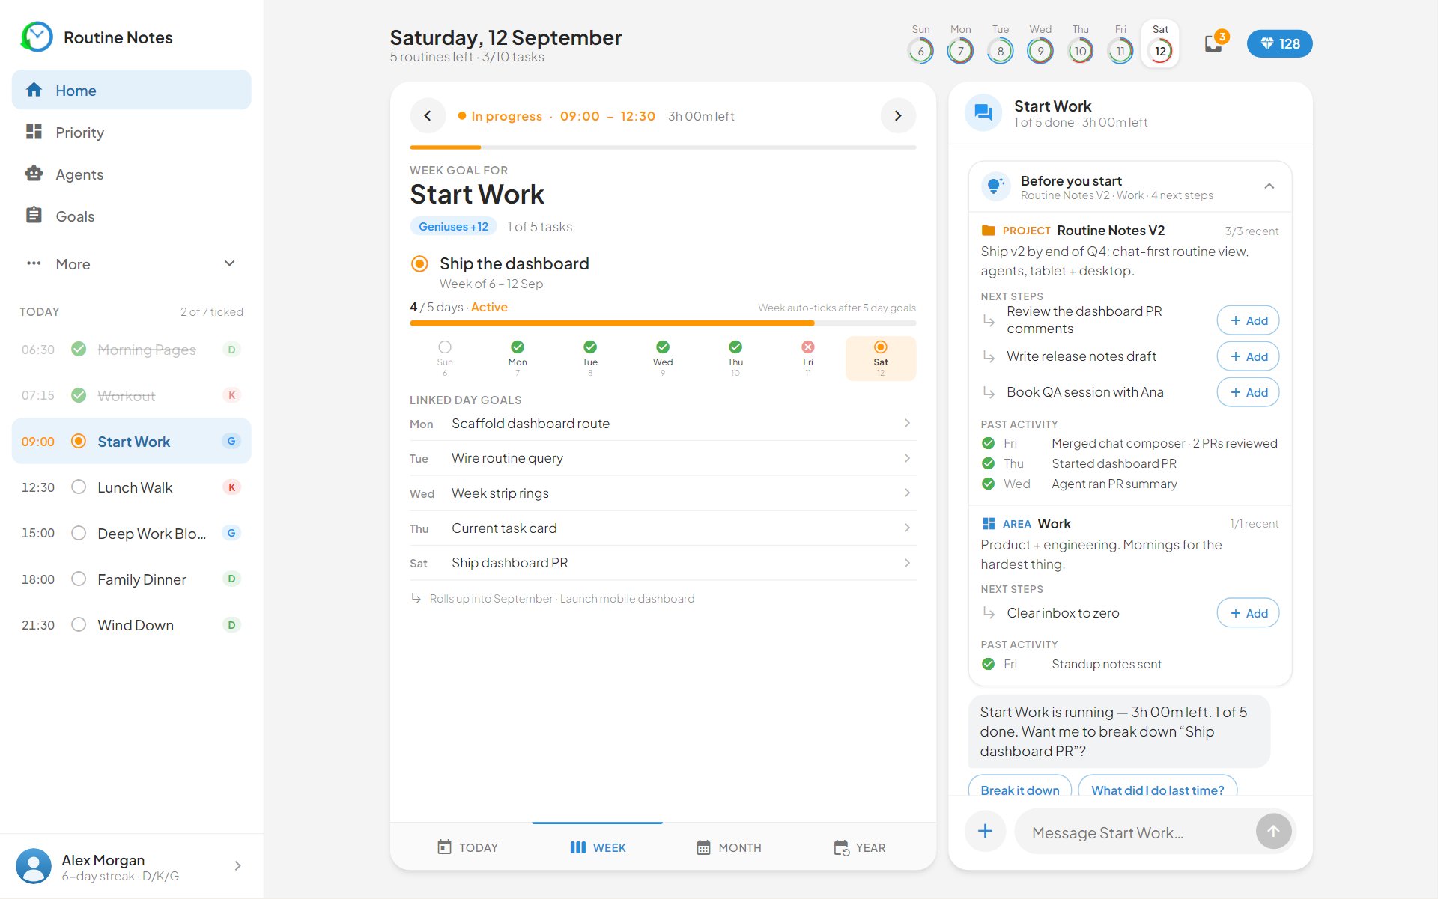Switch to the MONTH tab
Viewport: 1438px width, 899px height.
[x=729, y=847]
